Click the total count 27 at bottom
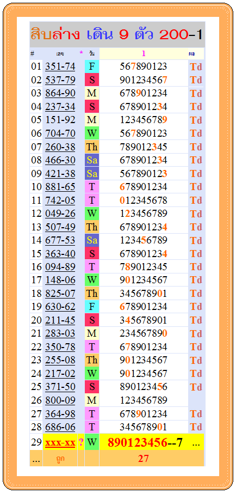Screen dimensions: 236x493 pos(143,459)
